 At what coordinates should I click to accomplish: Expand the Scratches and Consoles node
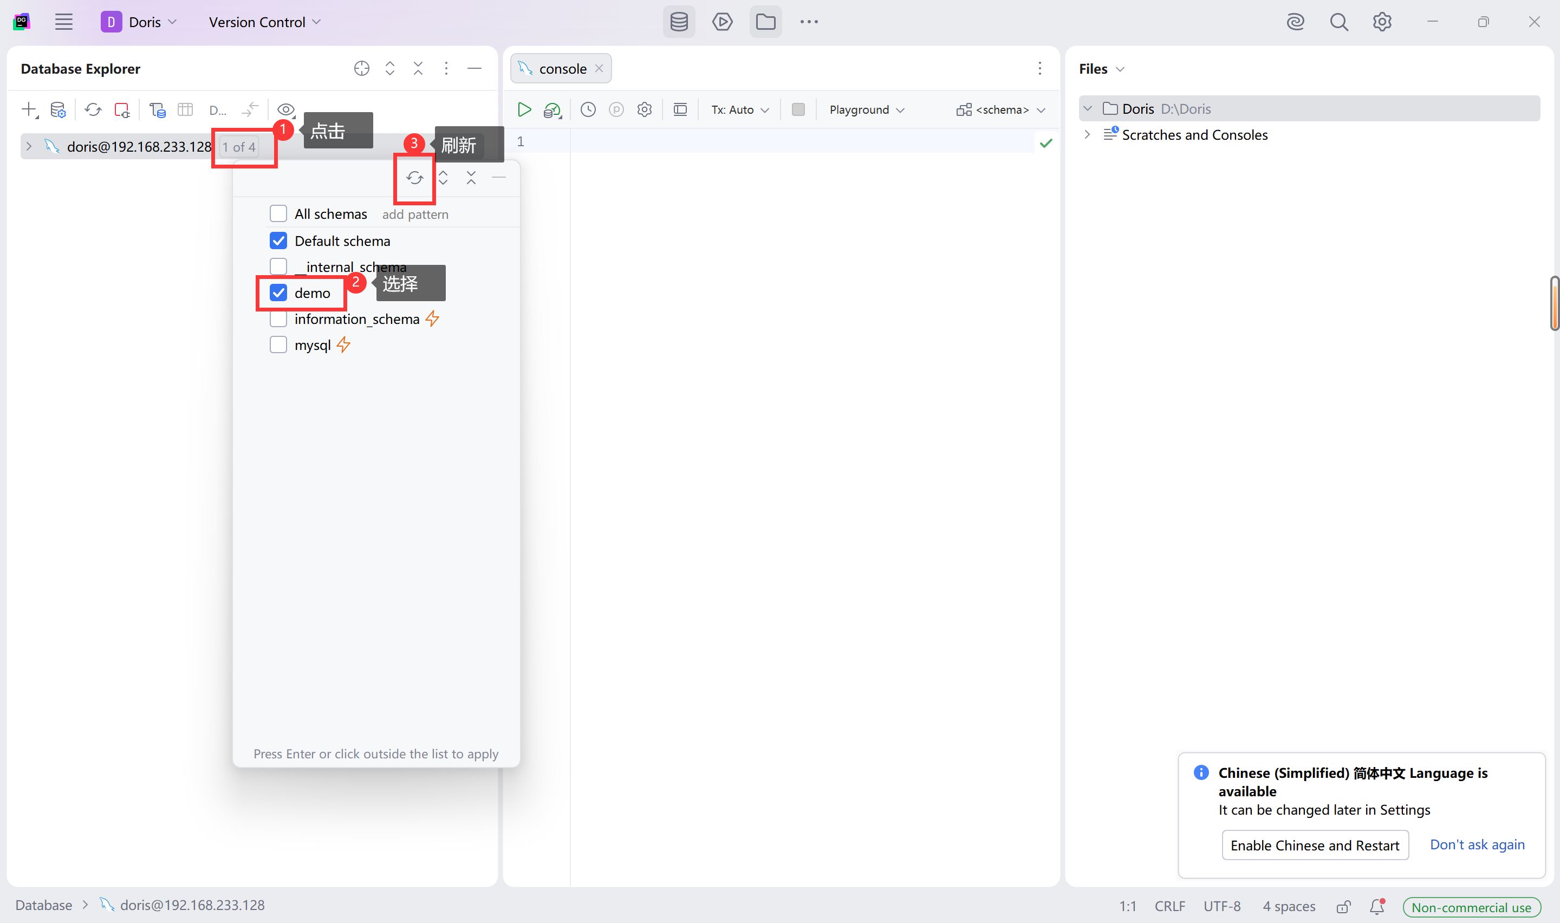(1087, 135)
